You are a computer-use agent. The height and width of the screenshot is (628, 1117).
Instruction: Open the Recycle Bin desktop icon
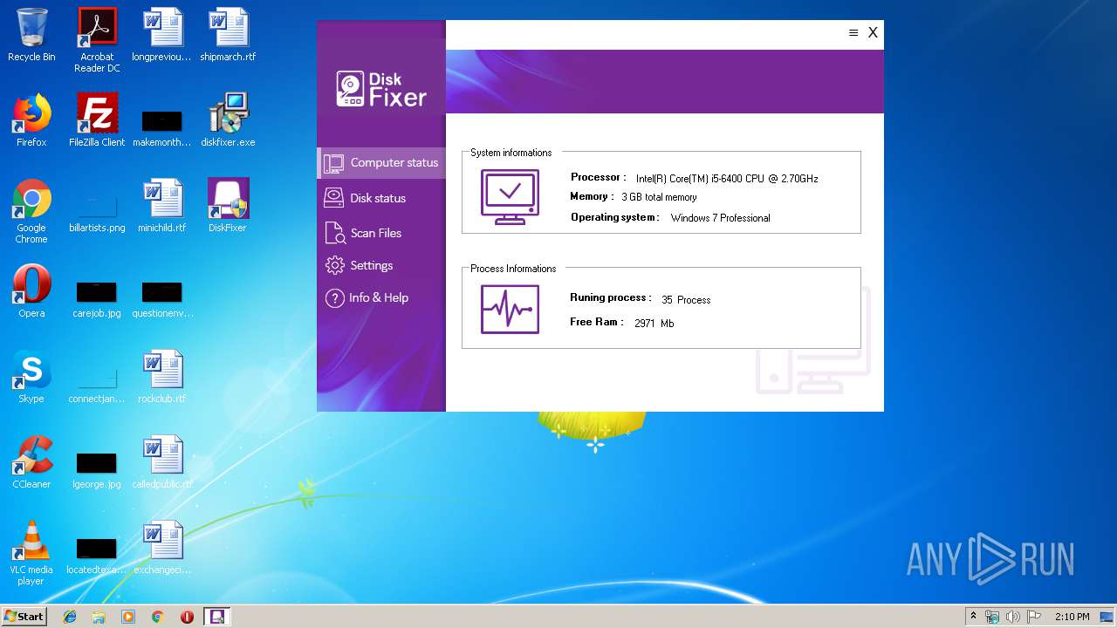coord(31,35)
